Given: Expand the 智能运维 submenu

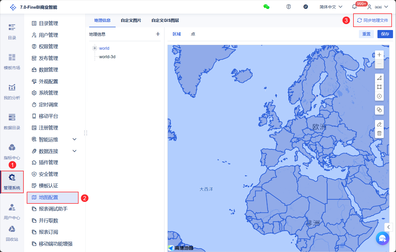Looking at the screenshot, I should click(x=74, y=139).
